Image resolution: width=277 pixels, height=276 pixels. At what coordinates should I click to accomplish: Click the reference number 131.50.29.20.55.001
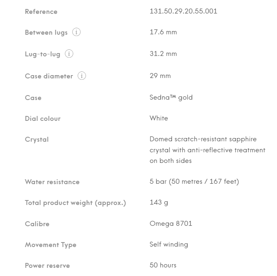tap(183, 11)
